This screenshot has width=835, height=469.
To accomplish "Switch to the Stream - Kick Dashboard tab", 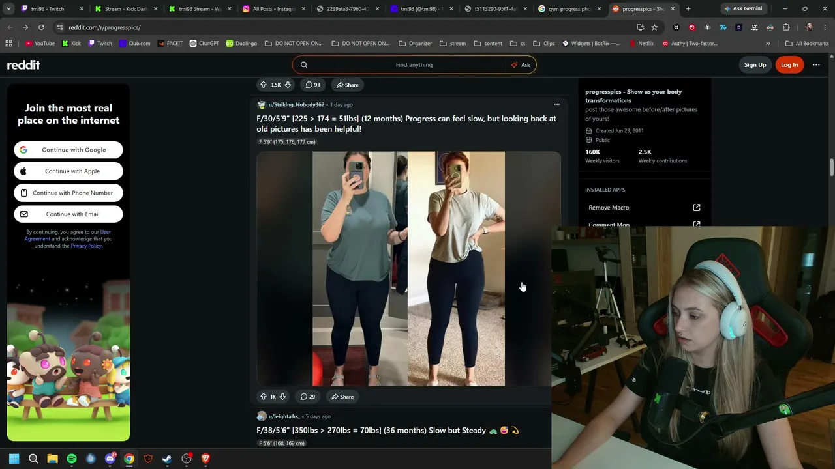I will click(125, 8).
